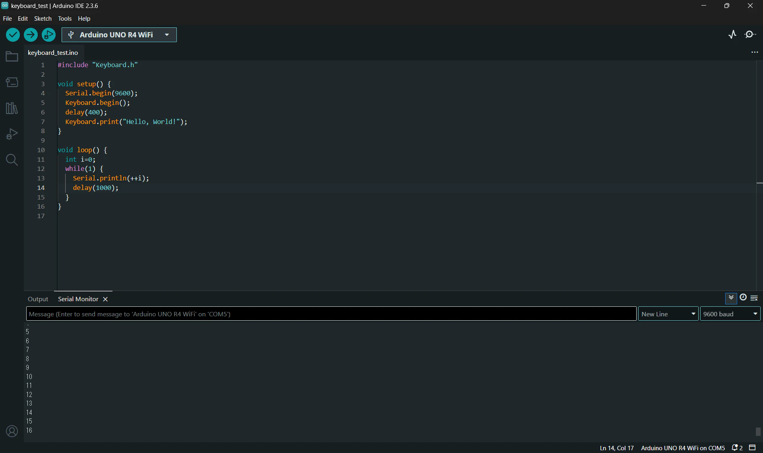
Task: Click line number 17 in the gutter
Action: tap(41, 216)
